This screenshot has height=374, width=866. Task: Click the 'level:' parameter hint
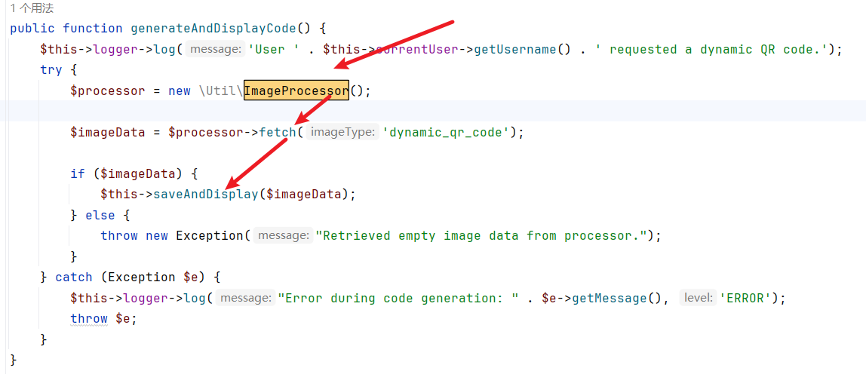[698, 299]
